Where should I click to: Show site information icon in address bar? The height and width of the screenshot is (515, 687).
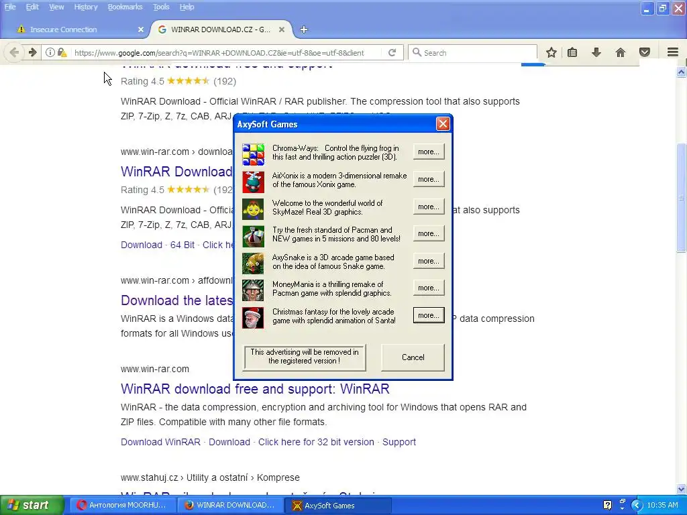[x=50, y=52]
